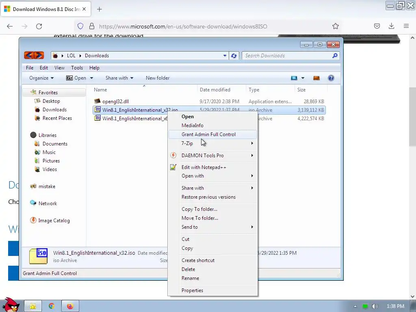Click the taskbar clock 1:38 PM
This screenshot has height=312, width=416.
pos(396,306)
